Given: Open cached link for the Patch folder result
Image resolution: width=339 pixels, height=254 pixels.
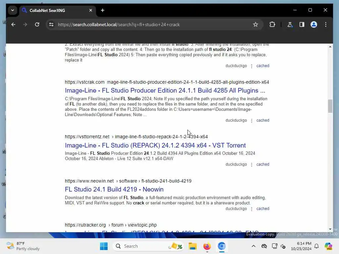Looking at the screenshot, I should (263, 66).
